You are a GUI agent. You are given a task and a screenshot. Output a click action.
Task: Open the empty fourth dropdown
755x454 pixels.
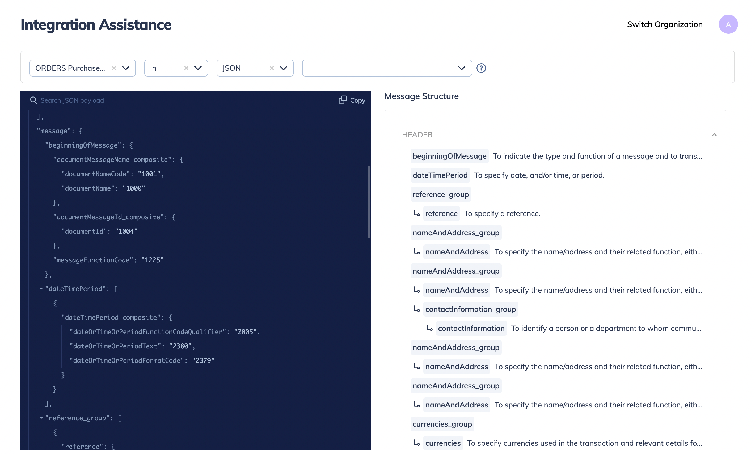(461, 68)
